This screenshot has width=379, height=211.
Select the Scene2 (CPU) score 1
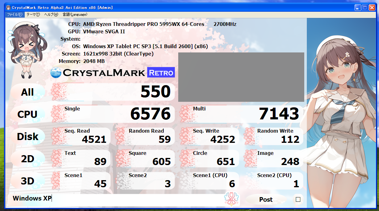pyautogui.click(x=296, y=184)
